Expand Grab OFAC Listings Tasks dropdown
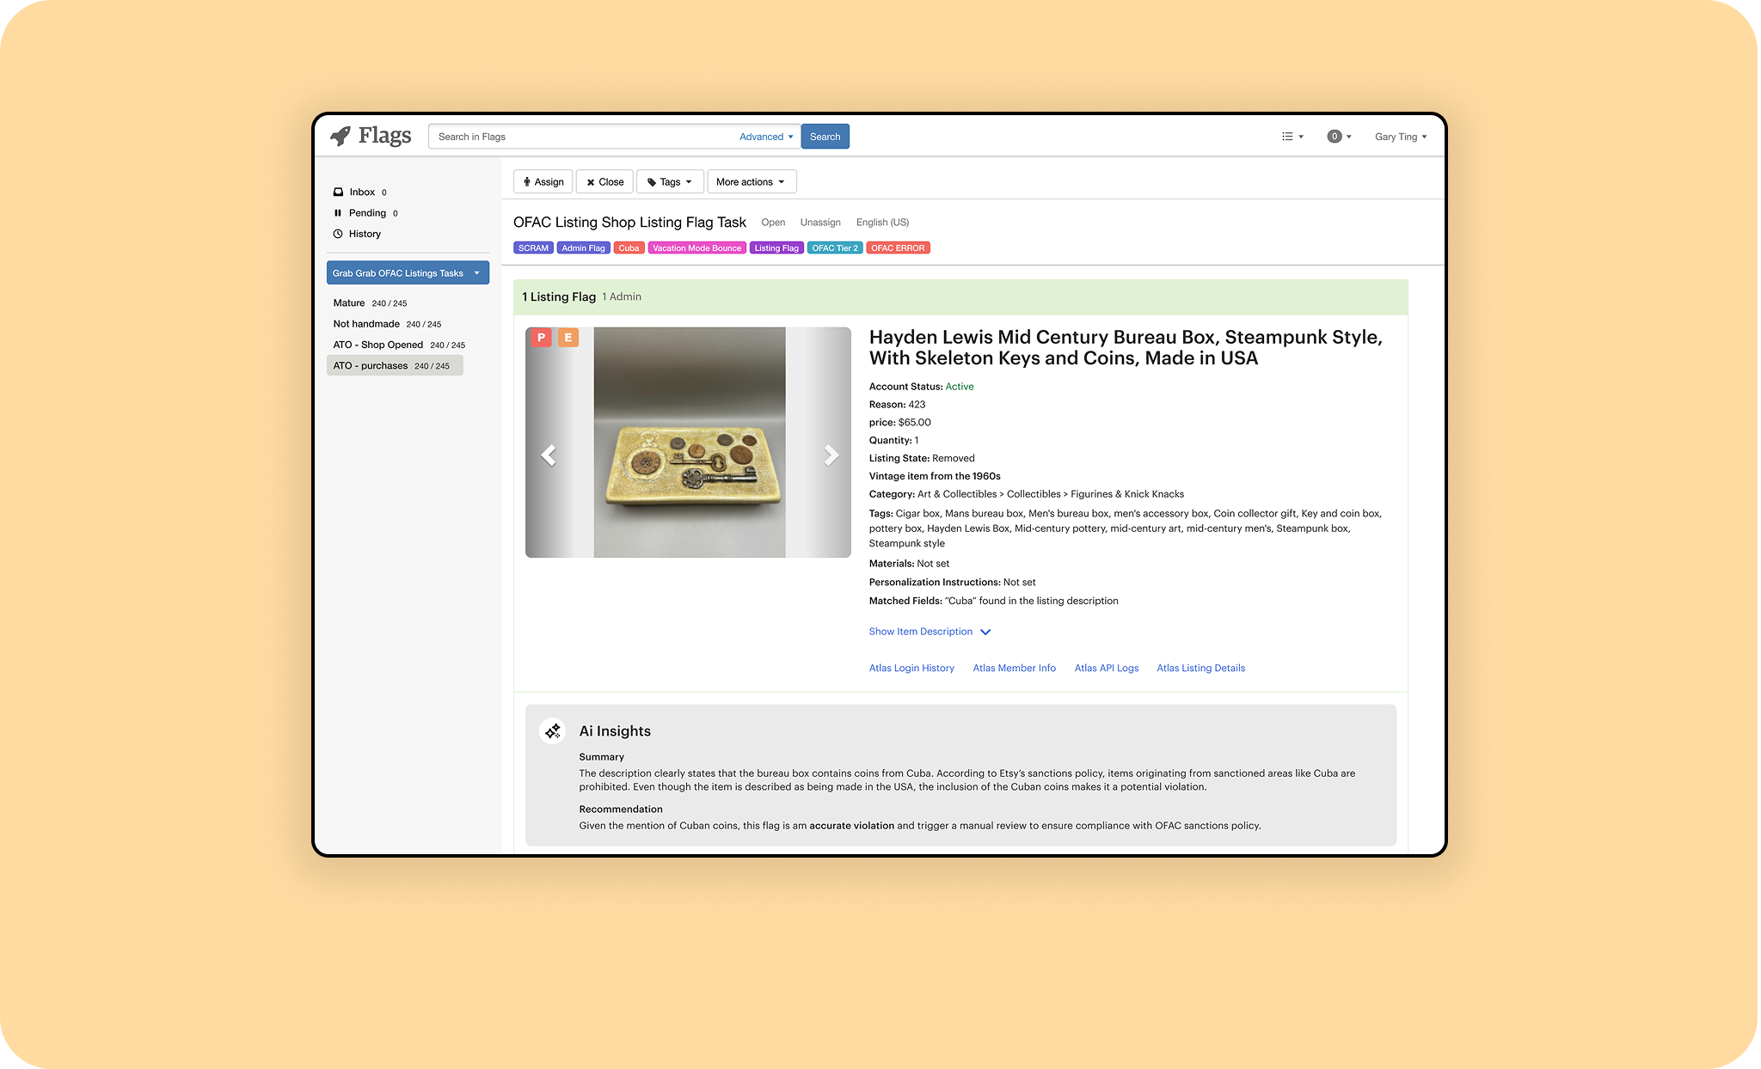 (408, 273)
